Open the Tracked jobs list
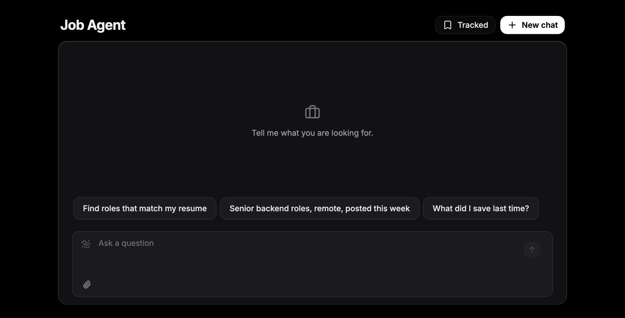This screenshot has height=318, width=625. tap(465, 25)
